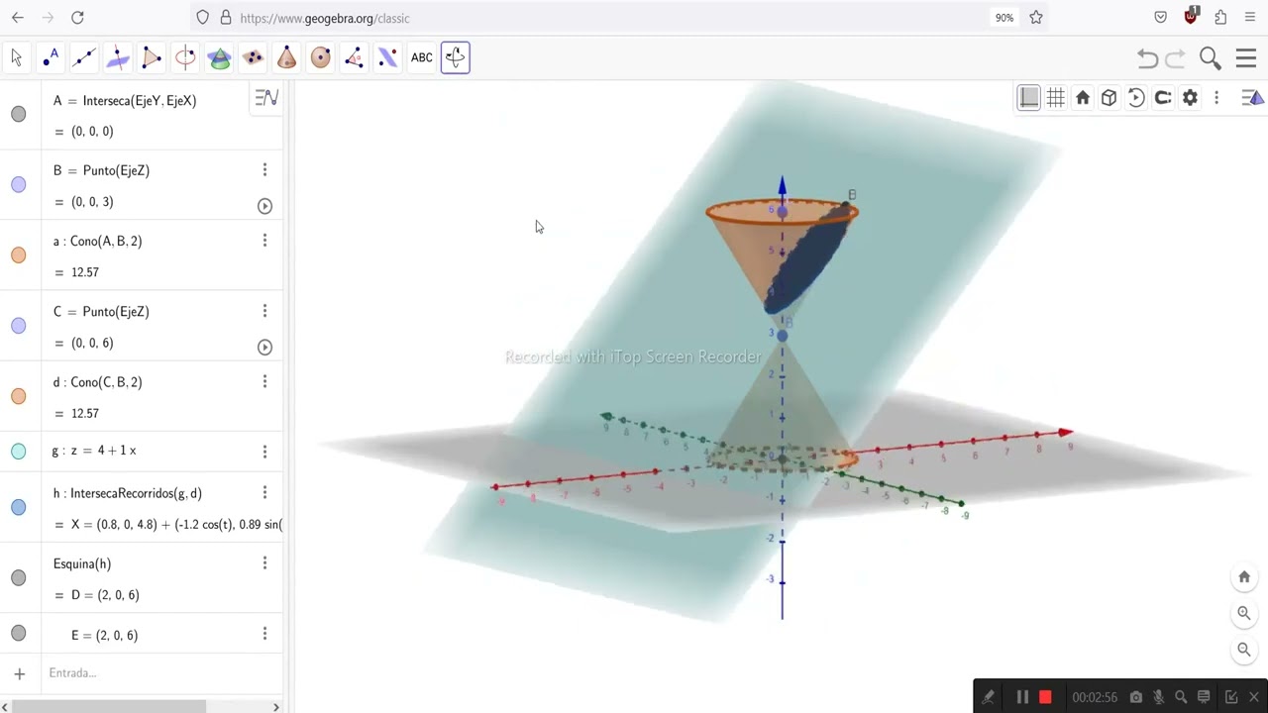
Task: Open more options in the graphics style bar
Action: [x=1216, y=97]
